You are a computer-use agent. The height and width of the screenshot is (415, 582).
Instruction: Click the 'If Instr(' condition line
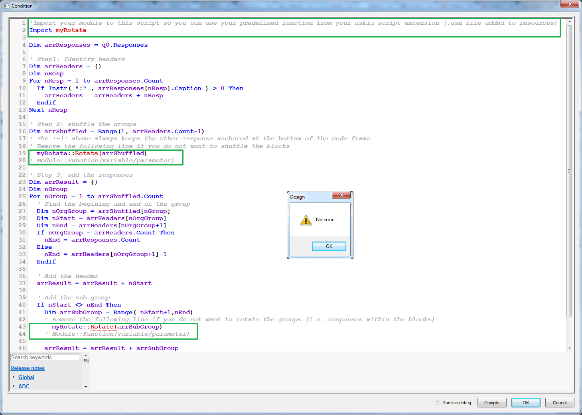click(x=140, y=89)
